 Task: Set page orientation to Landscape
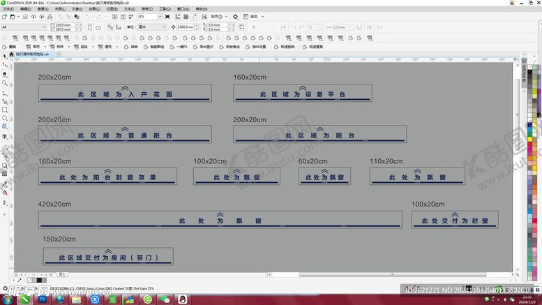point(98,27)
